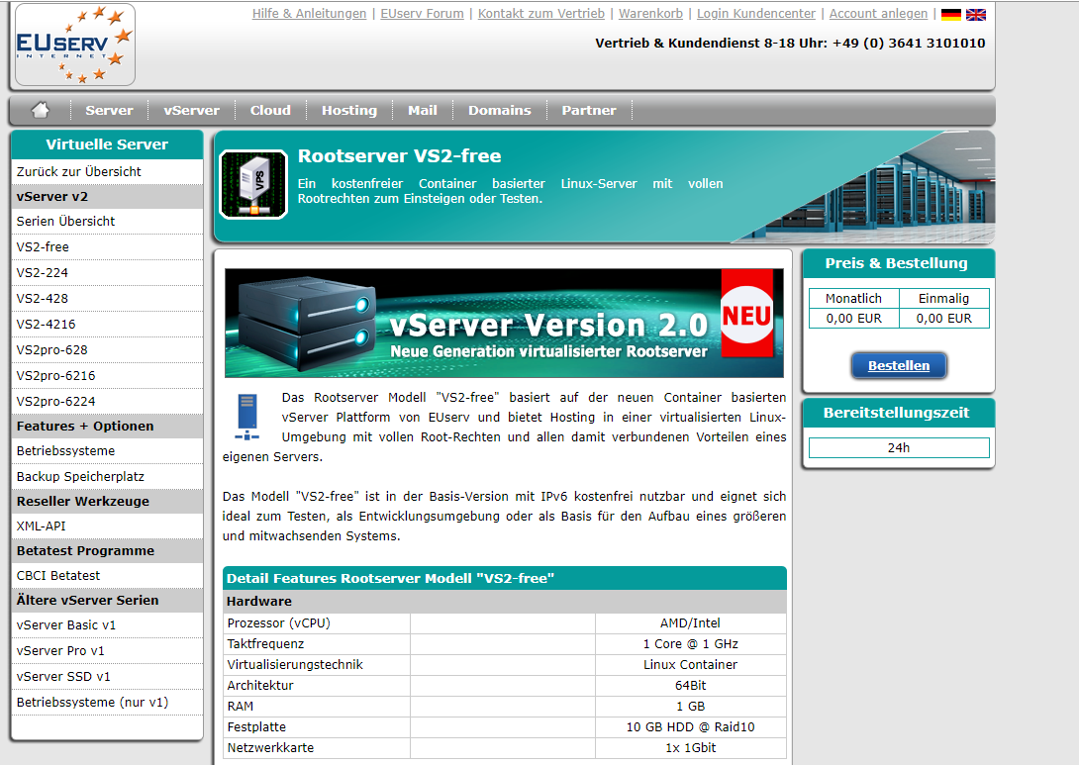
Task: Open the Partner menu
Action: (x=589, y=110)
